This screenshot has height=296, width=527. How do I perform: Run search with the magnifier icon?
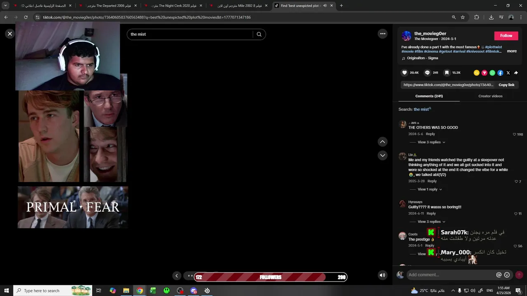pyautogui.click(x=259, y=34)
